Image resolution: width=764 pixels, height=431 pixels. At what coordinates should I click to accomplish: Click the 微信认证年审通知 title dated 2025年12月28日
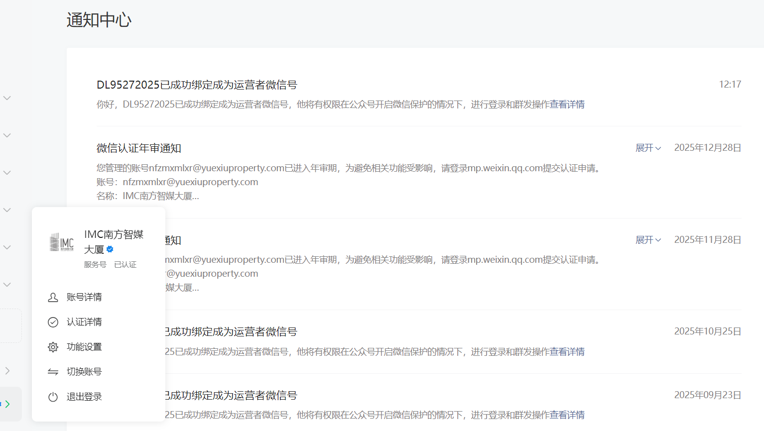(139, 148)
